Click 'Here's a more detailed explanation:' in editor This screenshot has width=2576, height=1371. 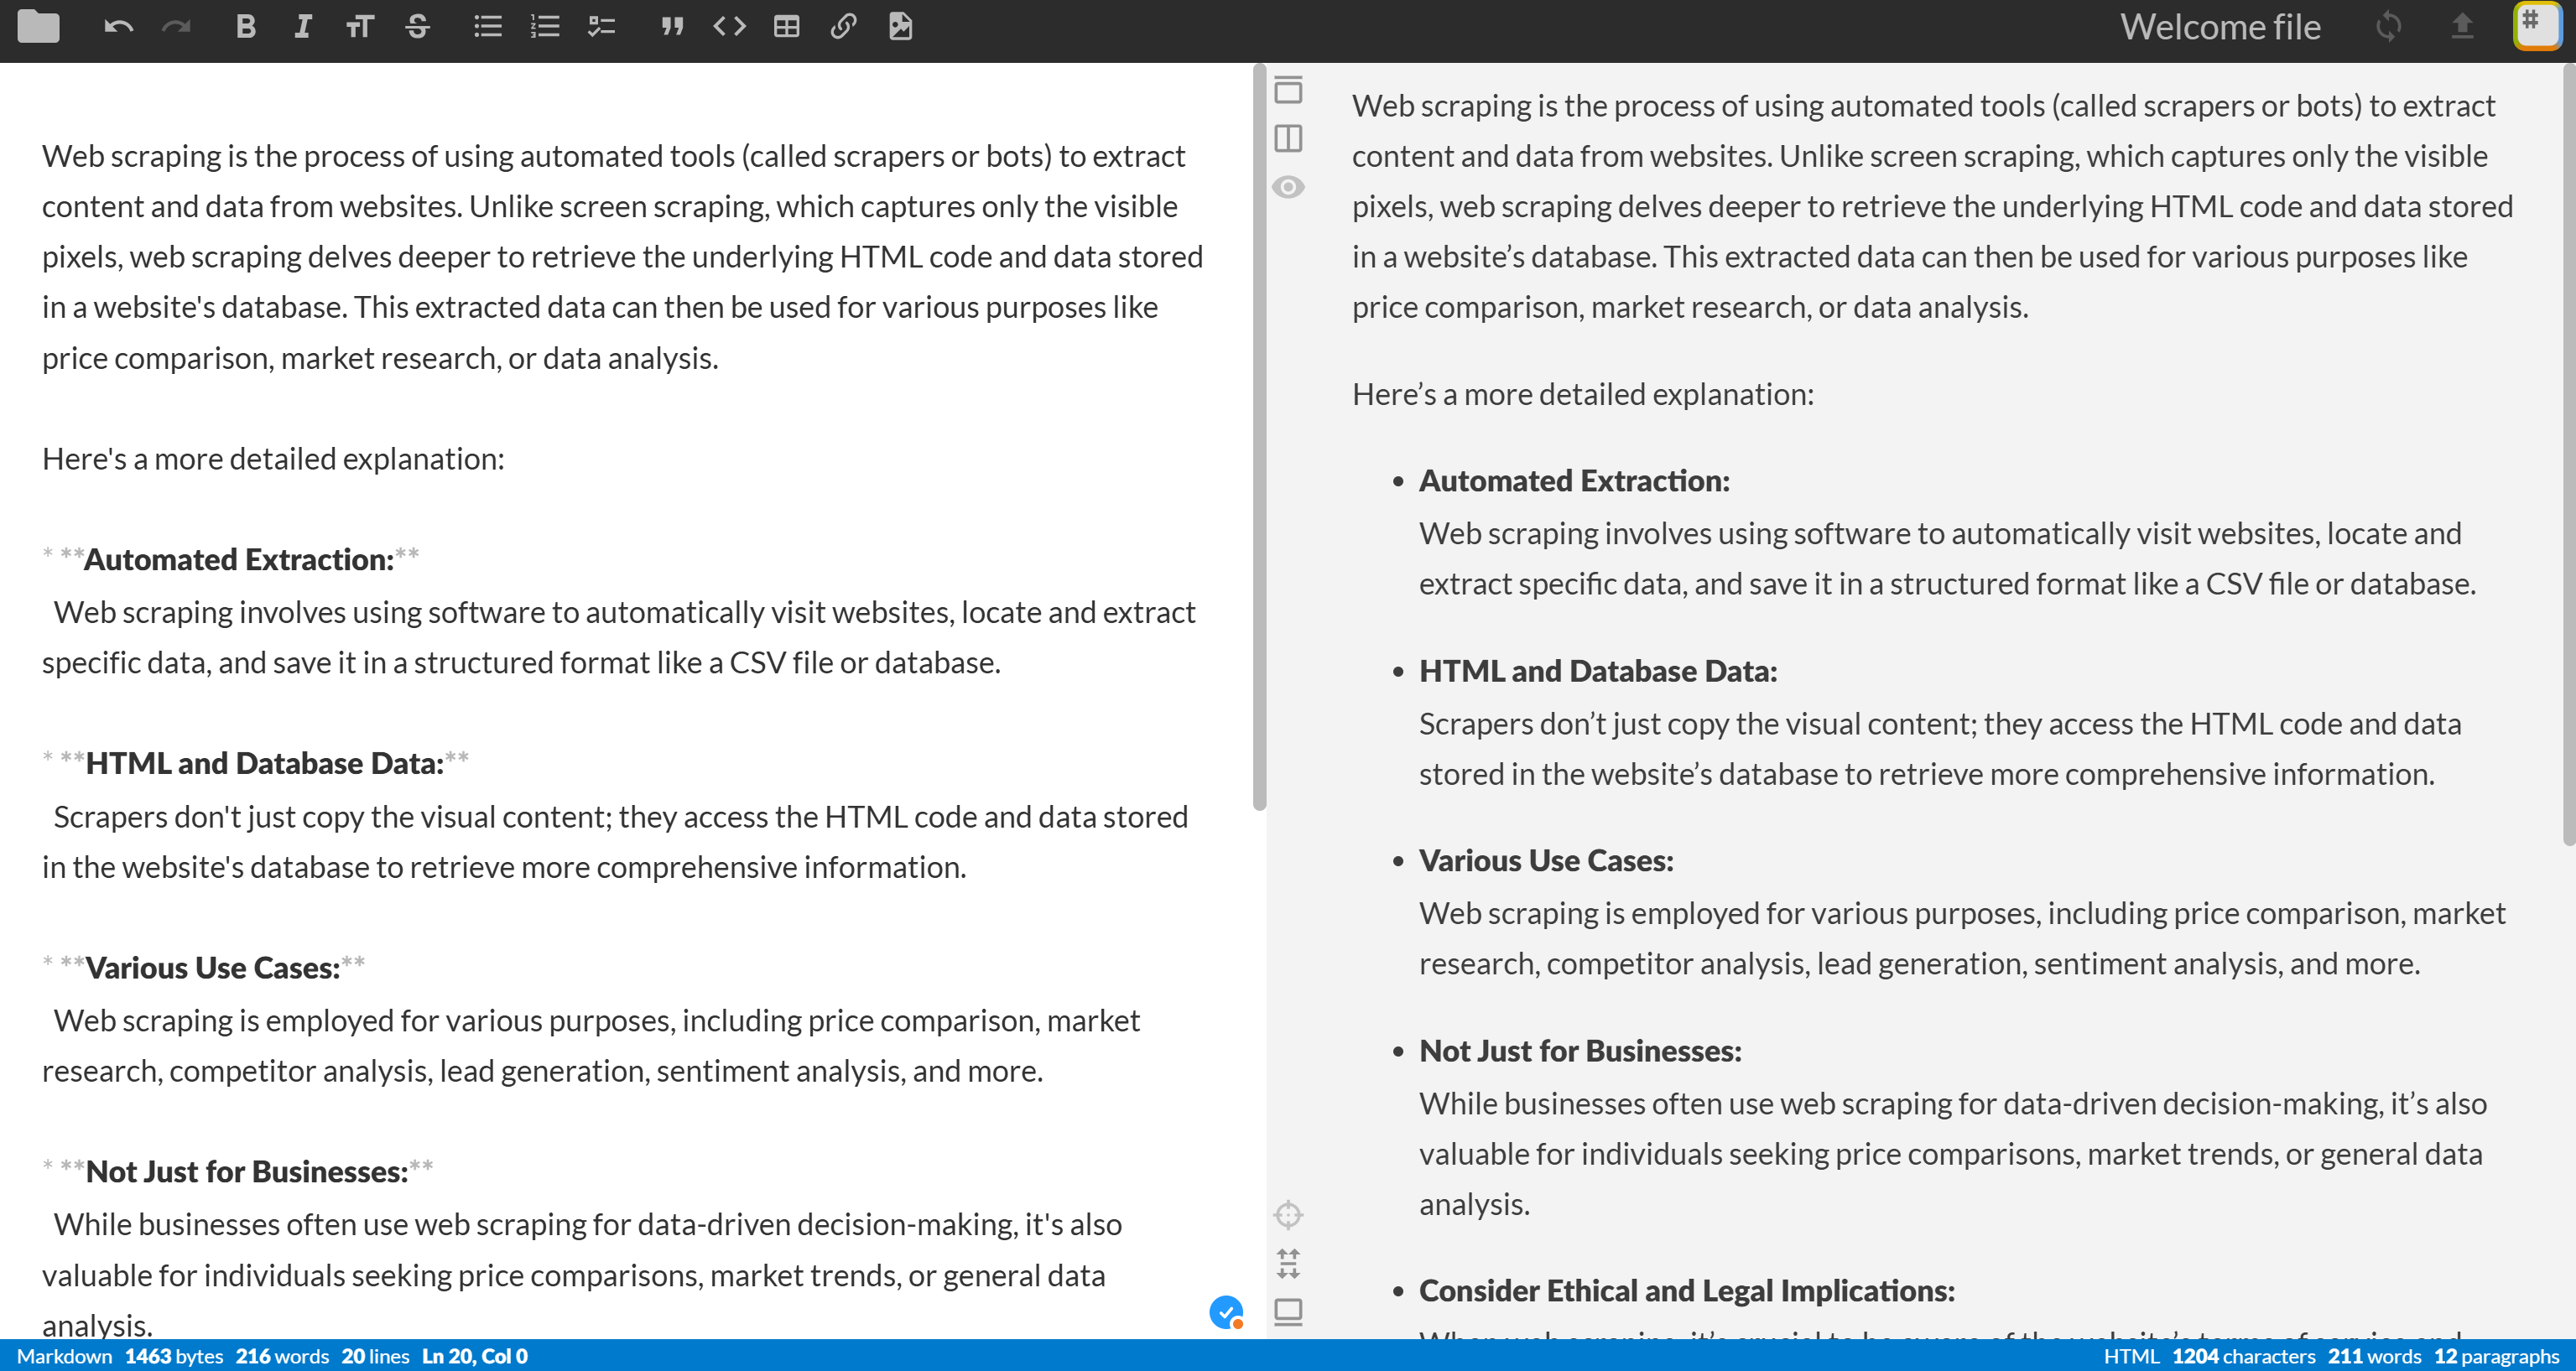273,459
